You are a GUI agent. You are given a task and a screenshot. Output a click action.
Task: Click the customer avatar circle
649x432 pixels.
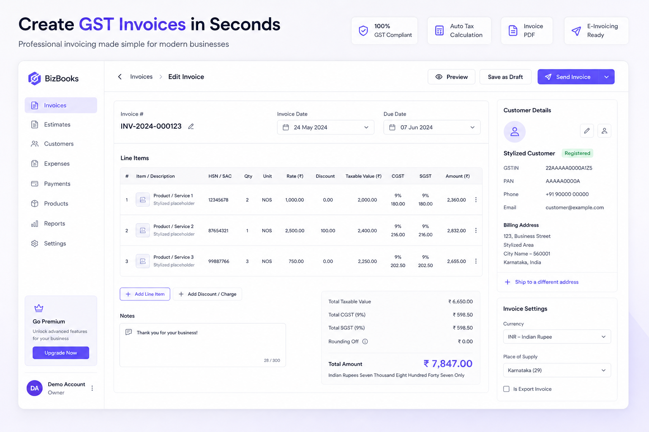[515, 132]
